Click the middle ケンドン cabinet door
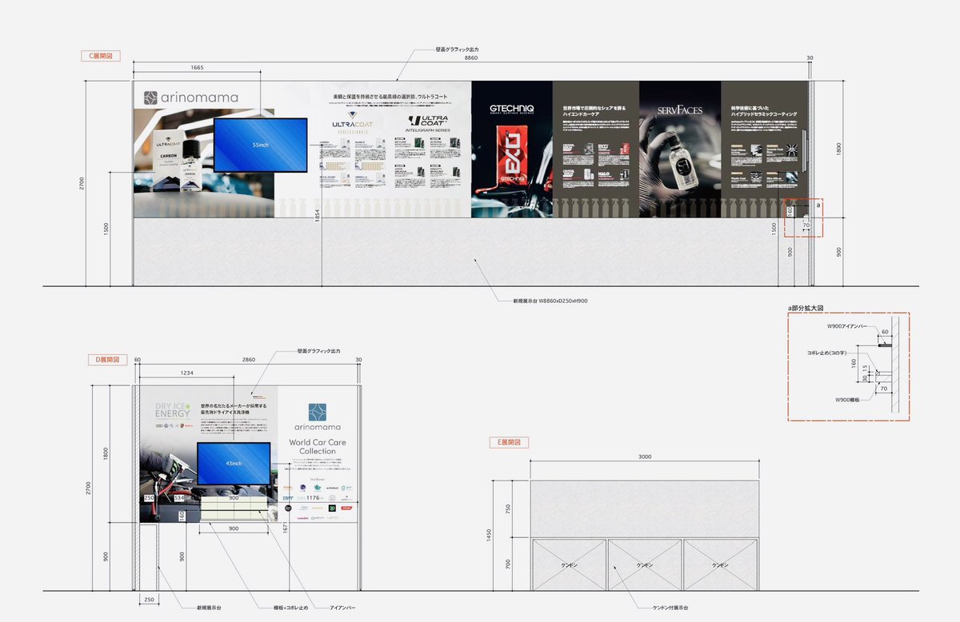 point(645,564)
